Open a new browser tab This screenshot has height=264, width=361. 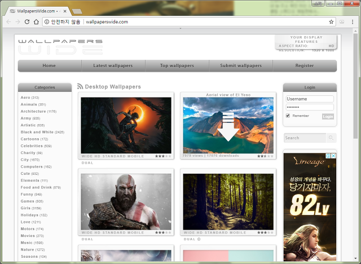click(77, 11)
